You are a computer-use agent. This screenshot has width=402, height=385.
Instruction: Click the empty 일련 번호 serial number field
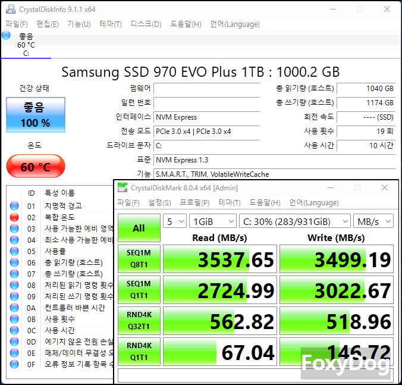pos(206,103)
